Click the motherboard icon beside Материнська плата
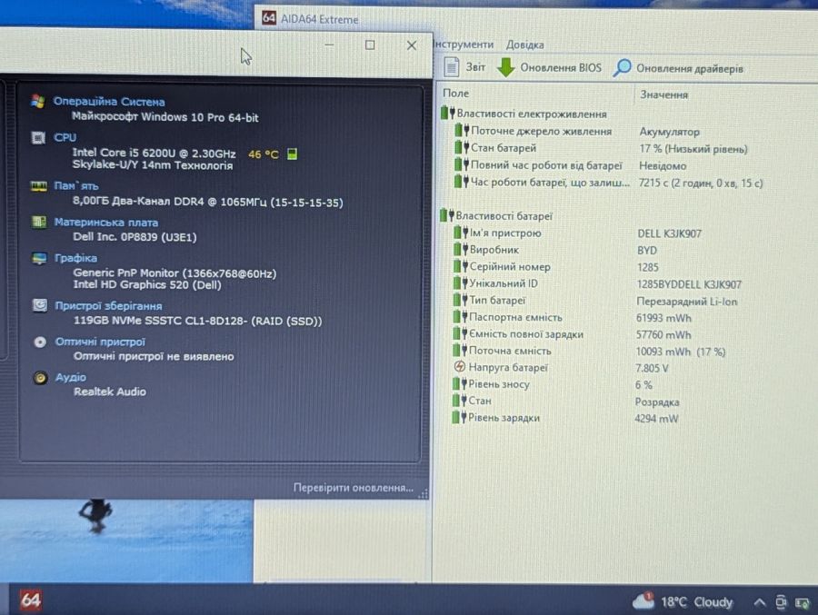This screenshot has width=818, height=615. [39, 222]
